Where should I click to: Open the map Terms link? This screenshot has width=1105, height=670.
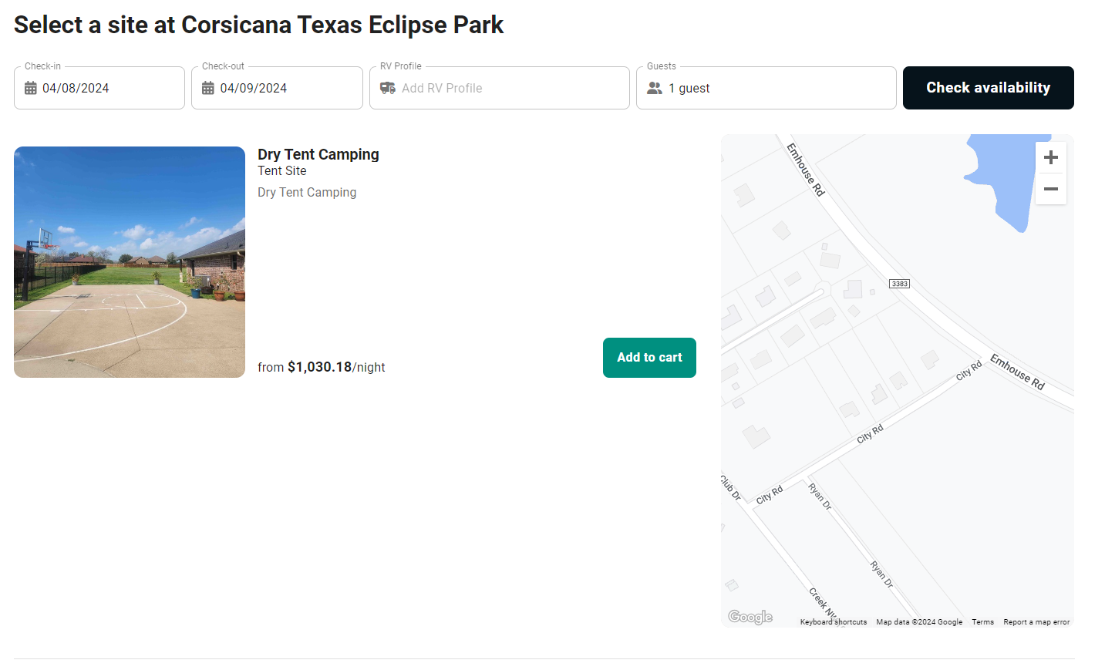(982, 622)
